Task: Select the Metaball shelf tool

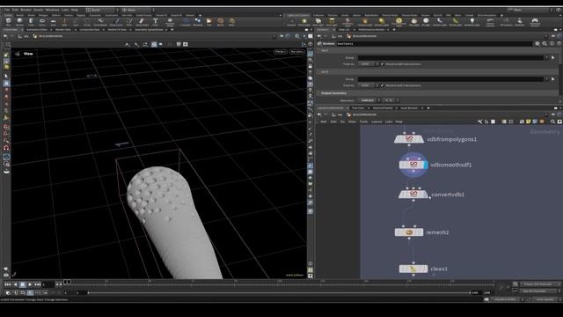Action: point(198,22)
